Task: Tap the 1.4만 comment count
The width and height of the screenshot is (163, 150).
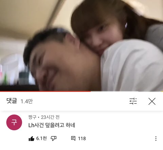Action: click(26, 101)
